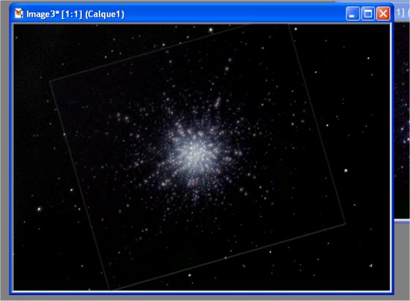Click the reddish star pair high above cluster
The width and height of the screenshot is (410, 301).
pos(228,64)
